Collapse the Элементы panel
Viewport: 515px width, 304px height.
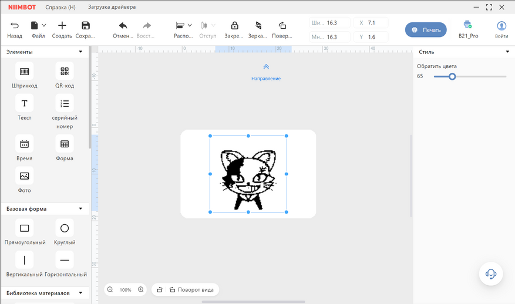(x=80, y=52)
